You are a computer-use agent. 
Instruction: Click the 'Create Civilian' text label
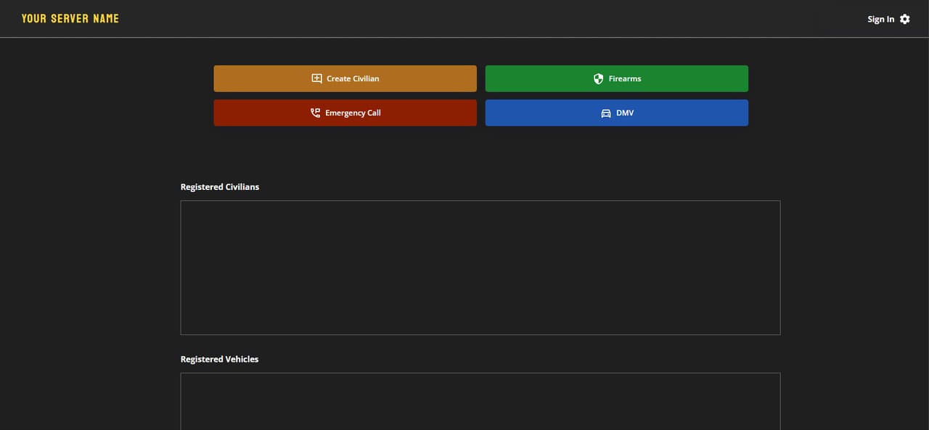353,78
